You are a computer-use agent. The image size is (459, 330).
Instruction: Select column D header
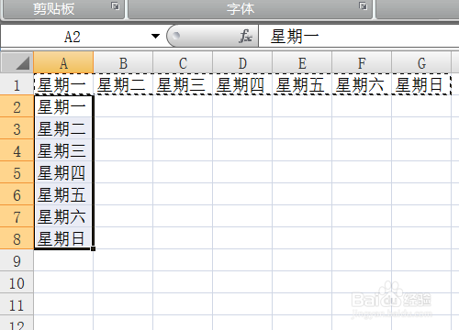(x=242, y=62)
